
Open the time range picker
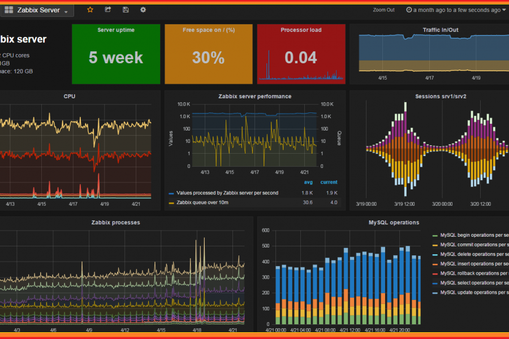(x=456, y=10)
